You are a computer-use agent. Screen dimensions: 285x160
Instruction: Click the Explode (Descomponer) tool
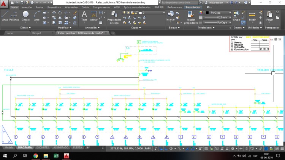tap(75, 17)
